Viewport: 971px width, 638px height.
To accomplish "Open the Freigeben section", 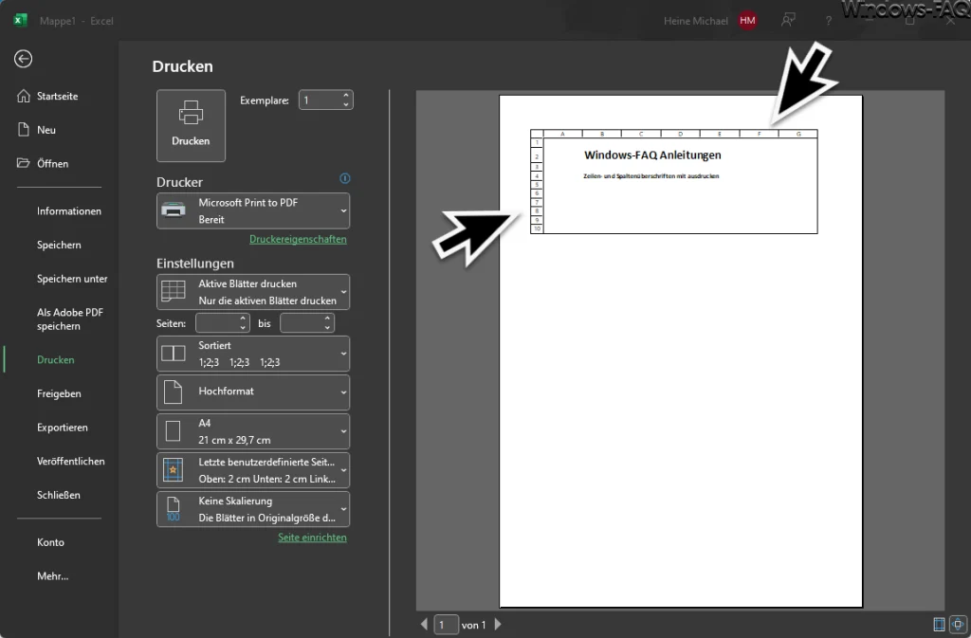I will point(59,393).
